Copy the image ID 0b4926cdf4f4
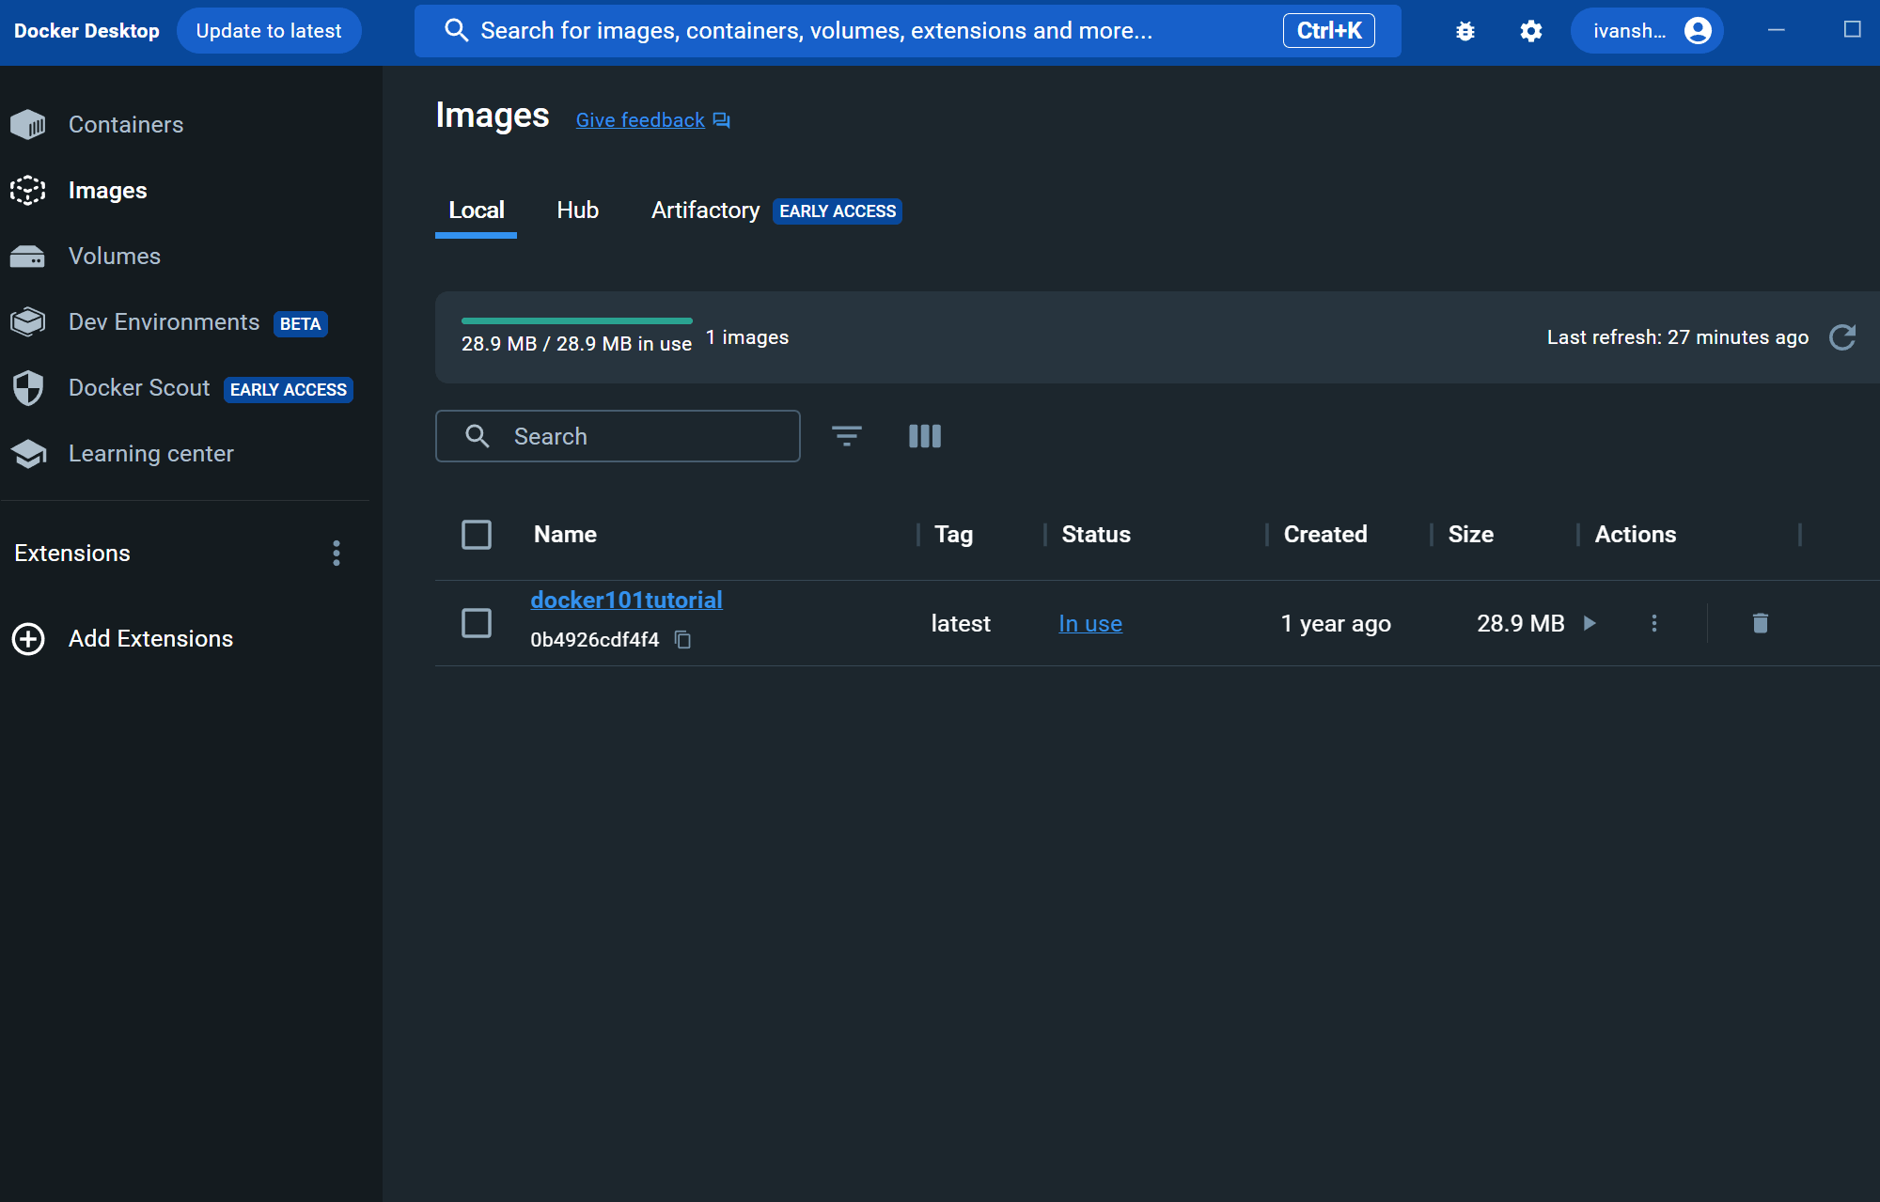Image resolution: width=1880 pixels, height=1202 pixels. (x=682, y=640)
